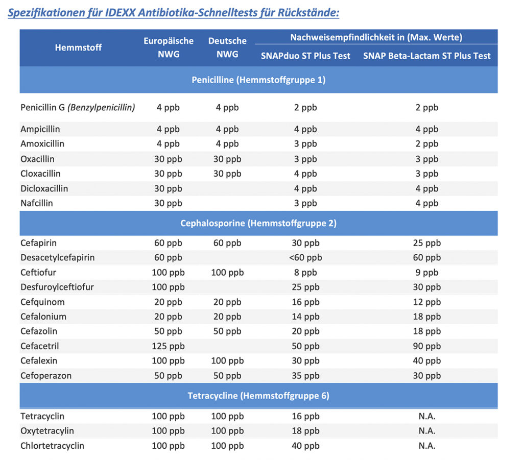Select the 'Desfuroylceftiofur' row label

[x=57, y=287]
